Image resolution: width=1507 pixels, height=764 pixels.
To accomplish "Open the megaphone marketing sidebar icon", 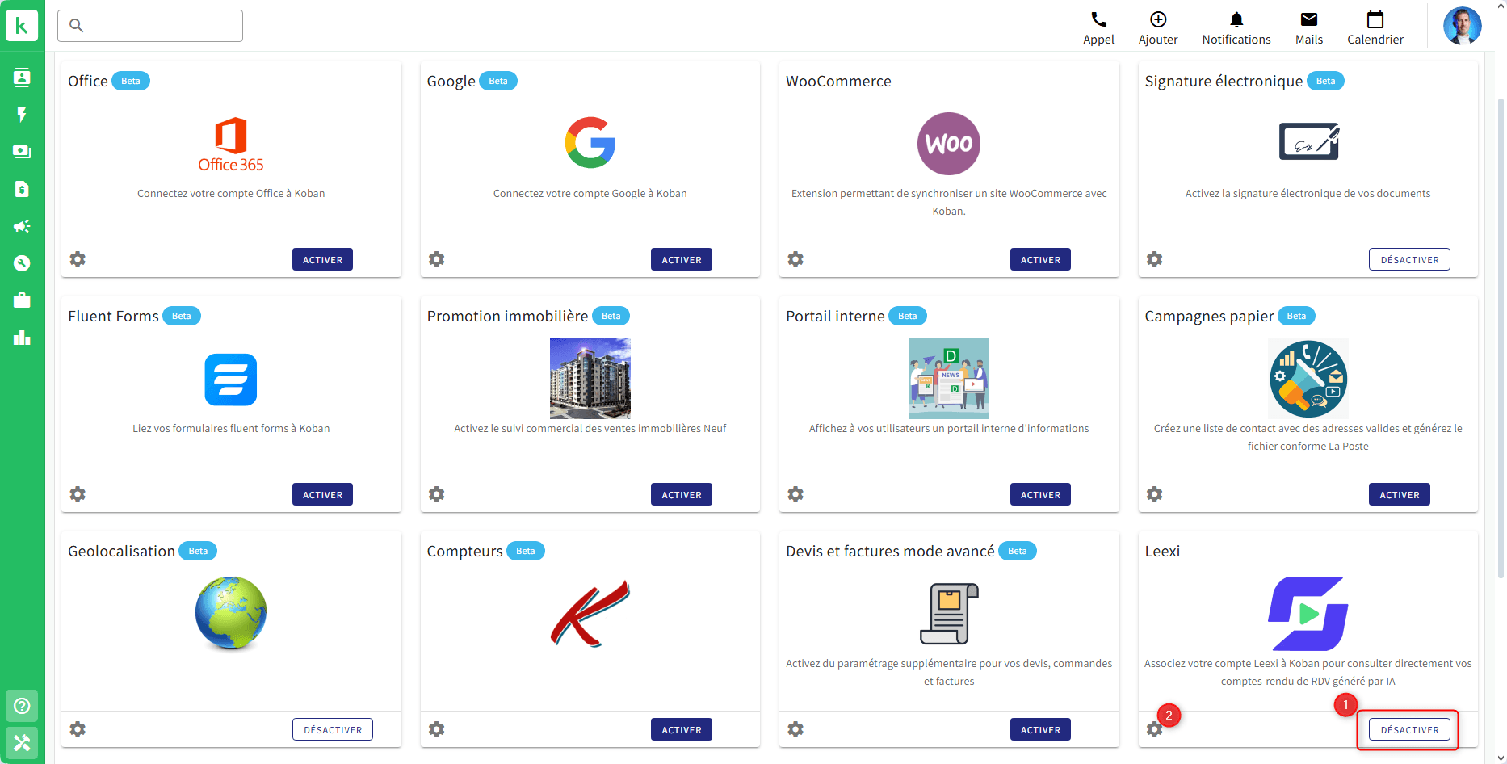I will point(22,226).
